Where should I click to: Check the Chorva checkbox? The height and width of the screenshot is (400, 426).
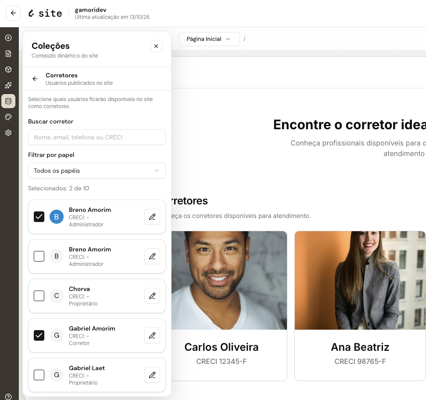[x=39, y=296]
